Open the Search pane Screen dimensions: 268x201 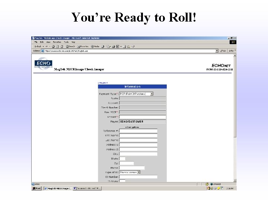click(70, 47)
